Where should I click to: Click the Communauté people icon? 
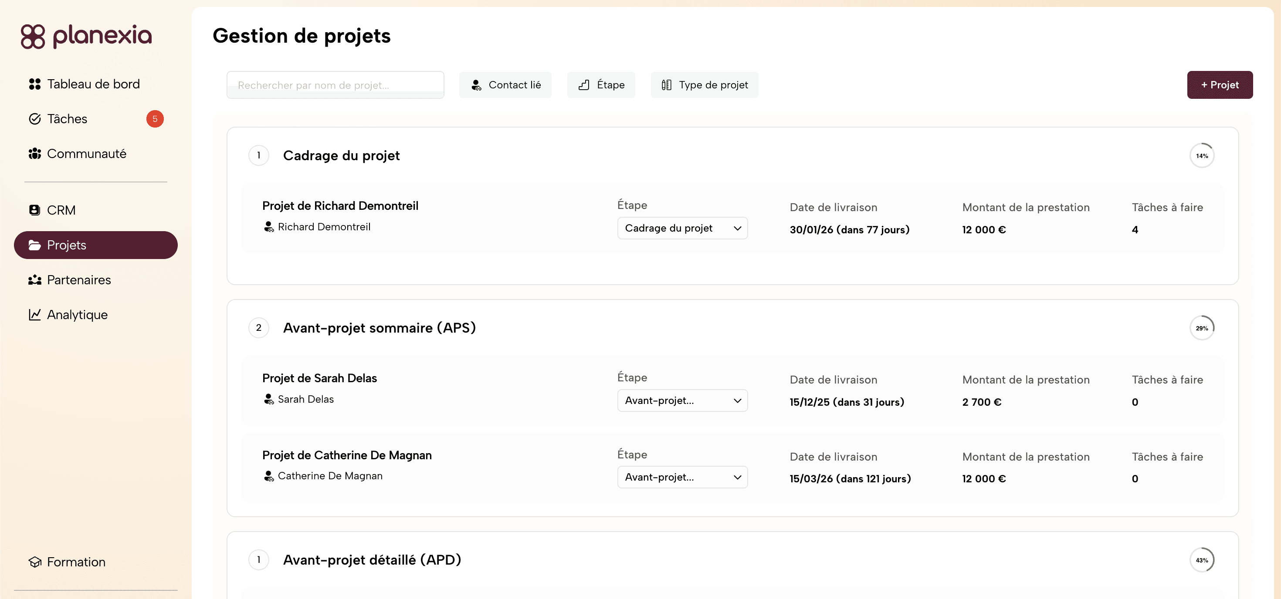point(34,154)
